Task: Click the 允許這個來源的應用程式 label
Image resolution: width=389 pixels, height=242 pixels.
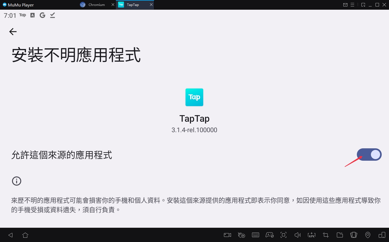Action: coord(62,155)
